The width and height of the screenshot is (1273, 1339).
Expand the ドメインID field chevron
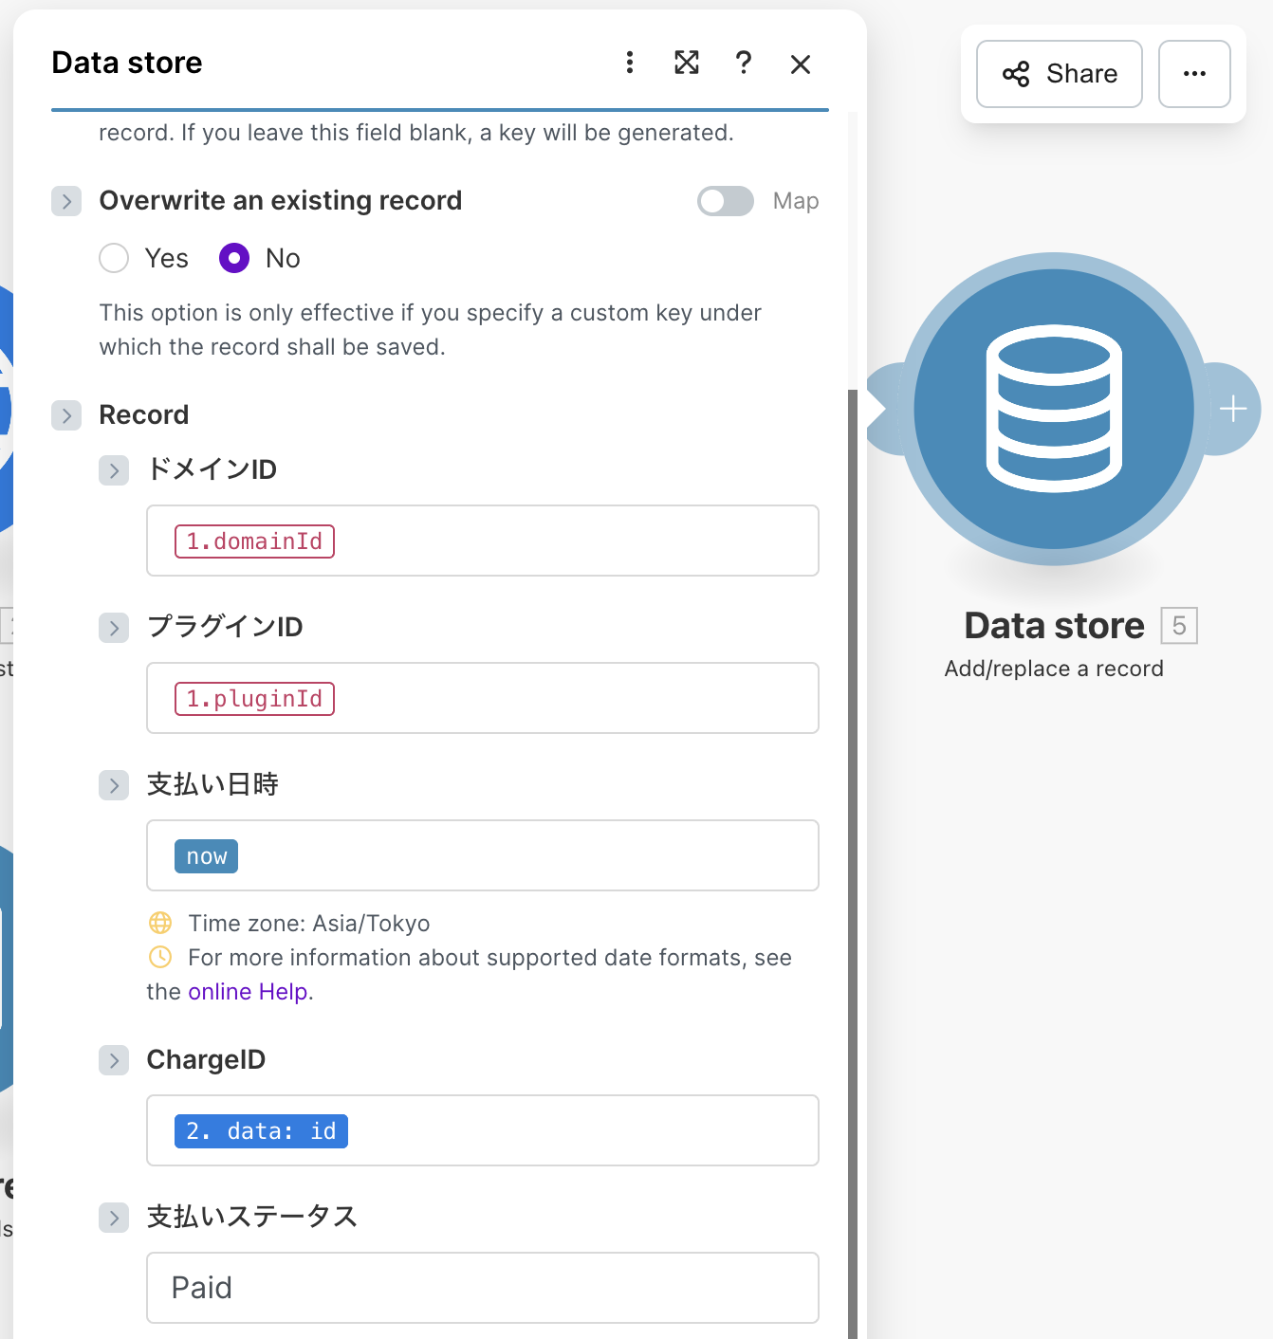click(114, 470)
